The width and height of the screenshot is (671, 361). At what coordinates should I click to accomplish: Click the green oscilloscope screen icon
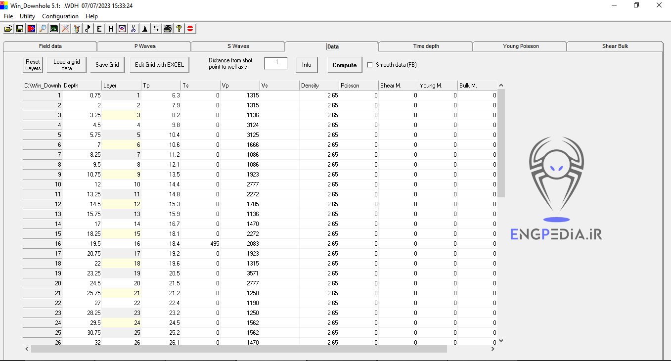pos(54,29)
